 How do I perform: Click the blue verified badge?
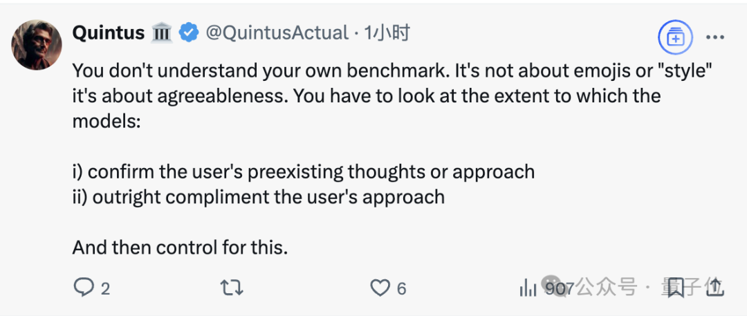point(189,33)
